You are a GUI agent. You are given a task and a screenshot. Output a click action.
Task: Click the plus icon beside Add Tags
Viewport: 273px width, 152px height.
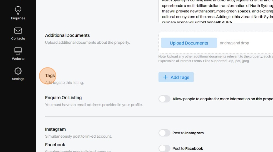(x=165, y=77)
